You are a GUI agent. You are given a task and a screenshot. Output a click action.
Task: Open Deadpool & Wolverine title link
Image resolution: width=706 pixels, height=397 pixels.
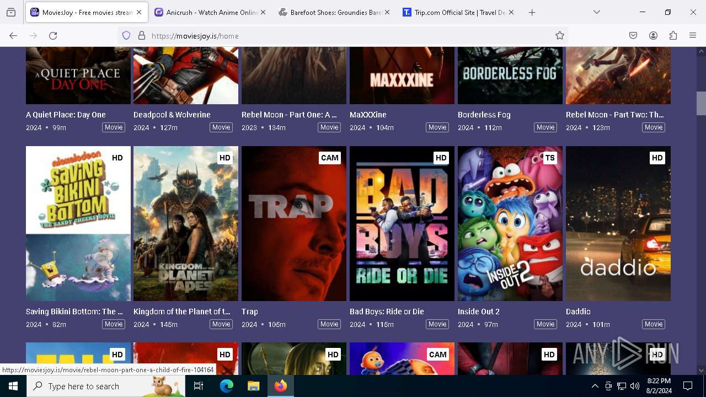click(x=172, y=115)
